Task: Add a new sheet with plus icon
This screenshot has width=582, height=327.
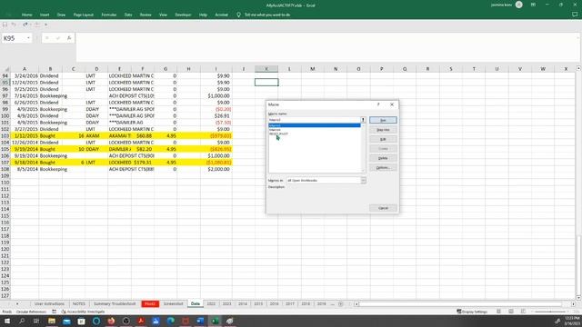Action: point(341,304)
